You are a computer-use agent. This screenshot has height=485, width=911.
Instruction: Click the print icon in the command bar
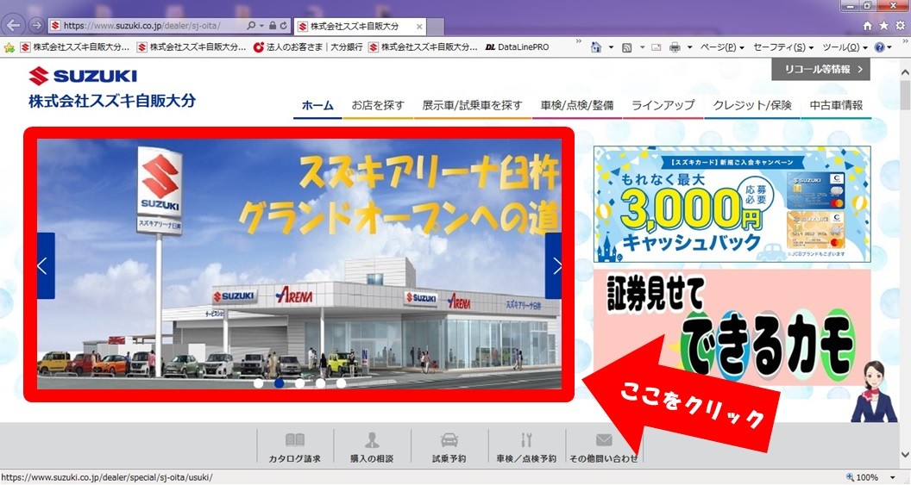[675, 47]
